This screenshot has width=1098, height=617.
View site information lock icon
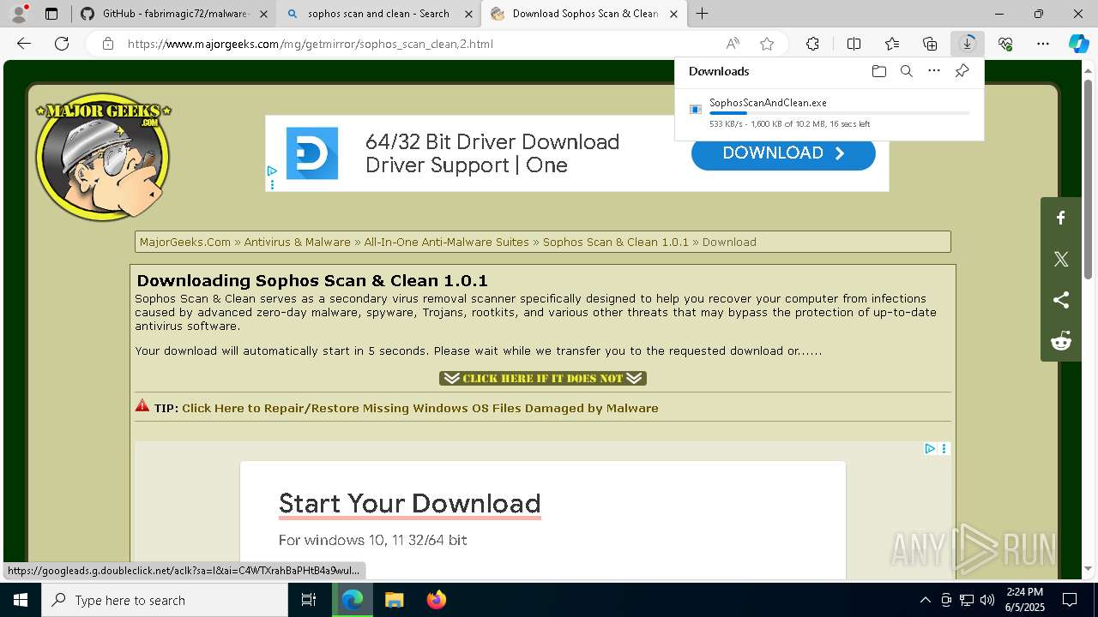[x=108, y=44]
